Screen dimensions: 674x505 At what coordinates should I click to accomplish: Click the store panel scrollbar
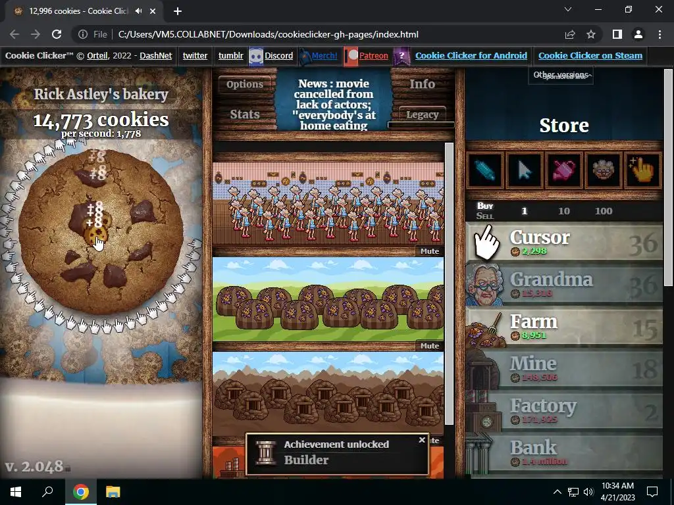pos(668,178)
